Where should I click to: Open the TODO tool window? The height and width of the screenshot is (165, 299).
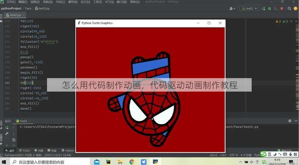point(25,151)
